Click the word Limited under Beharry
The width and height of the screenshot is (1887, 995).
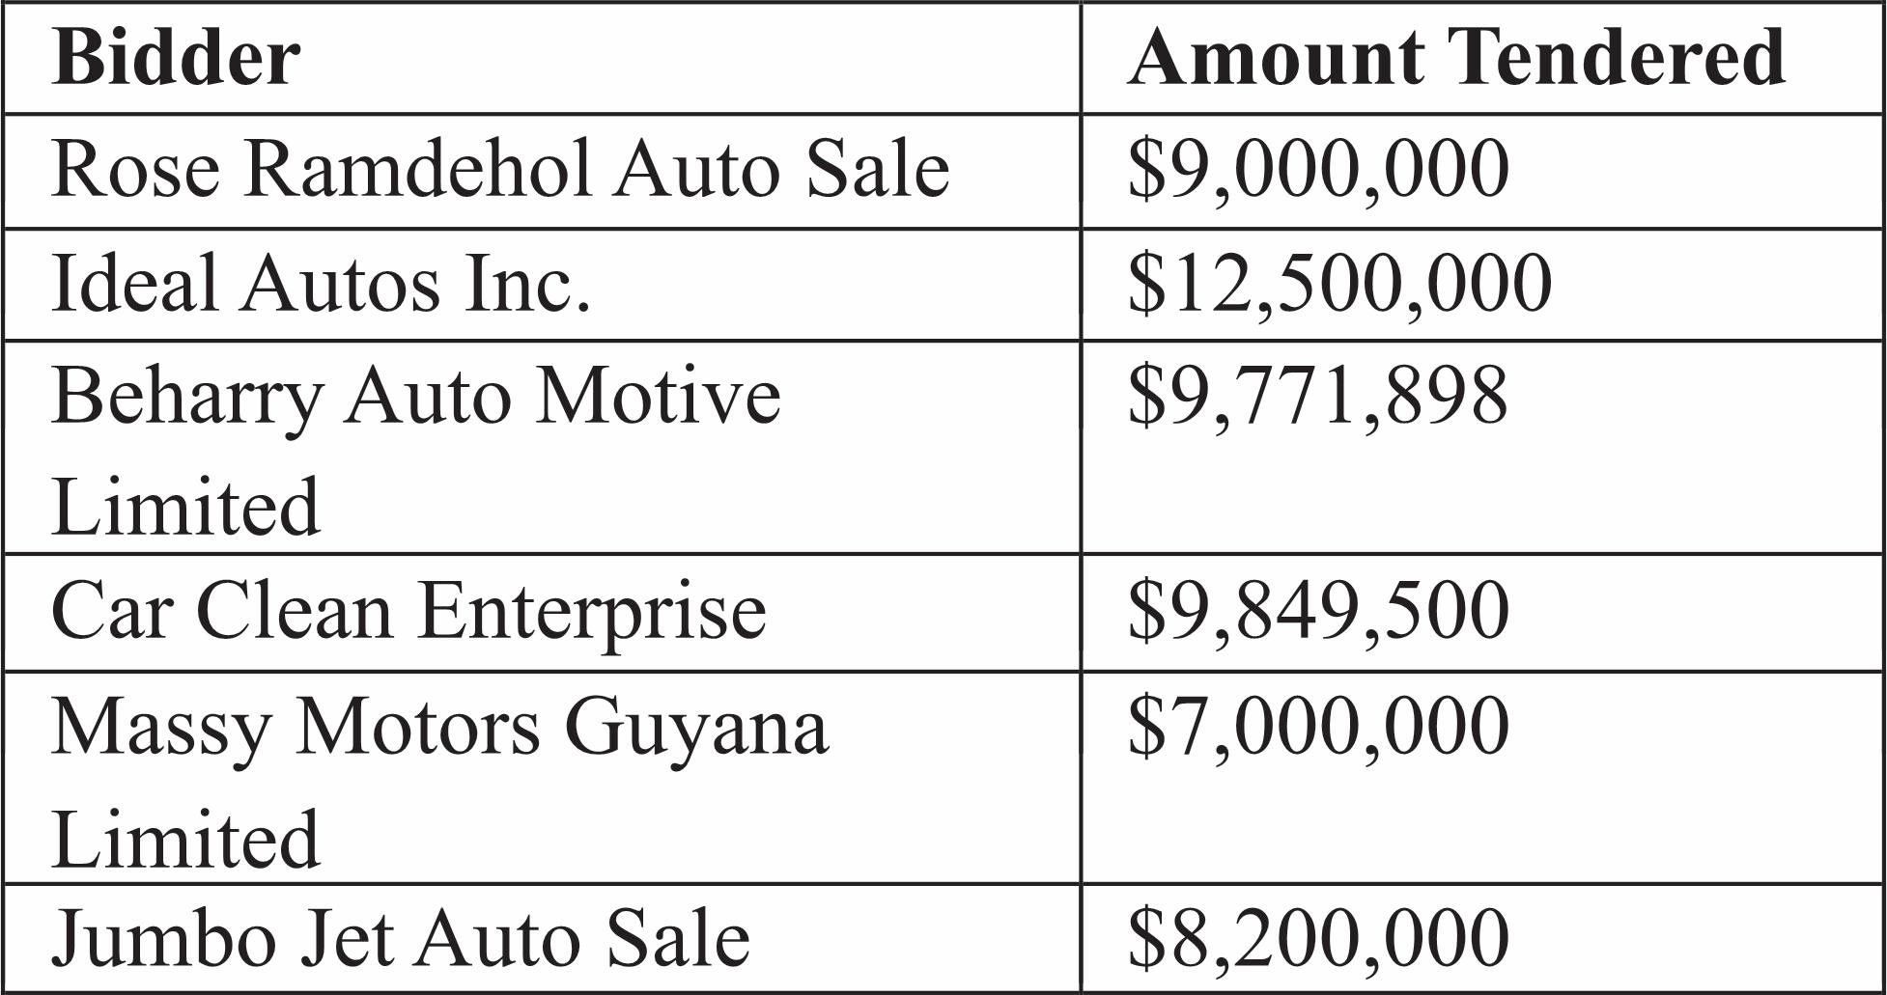[x=185, y=507]
